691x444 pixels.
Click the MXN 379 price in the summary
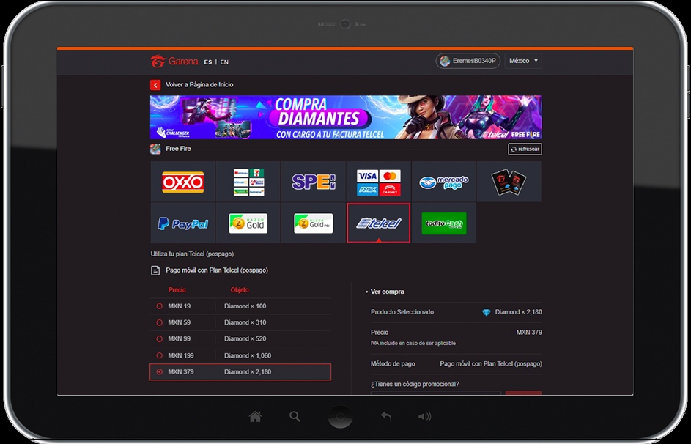[529, 332]
